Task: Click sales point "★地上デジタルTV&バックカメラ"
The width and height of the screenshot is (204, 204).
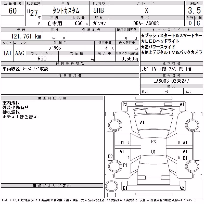Action: click(172, 52)
